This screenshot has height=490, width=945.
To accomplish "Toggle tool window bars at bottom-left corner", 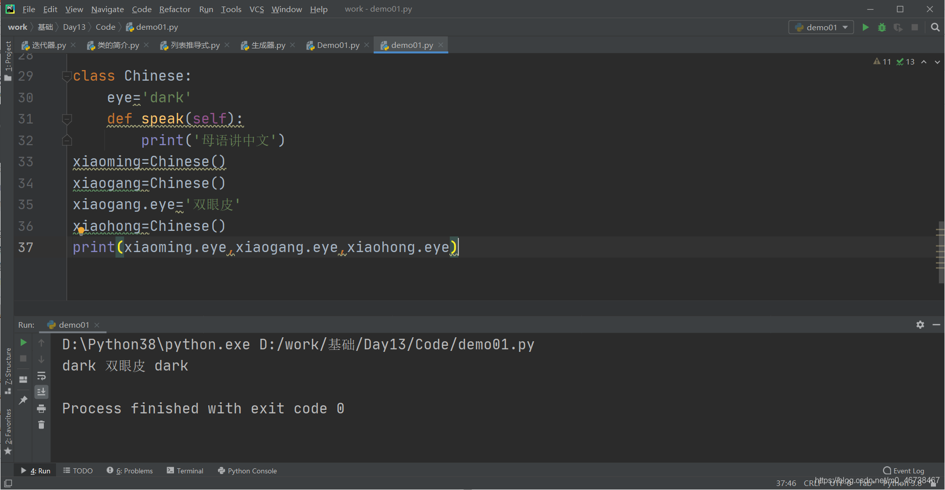I will click(8, 483).
